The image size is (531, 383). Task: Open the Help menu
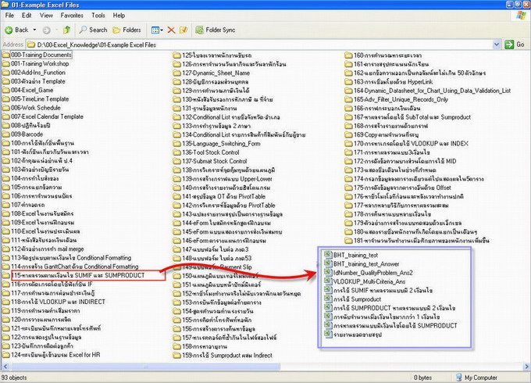click(119, 16)
